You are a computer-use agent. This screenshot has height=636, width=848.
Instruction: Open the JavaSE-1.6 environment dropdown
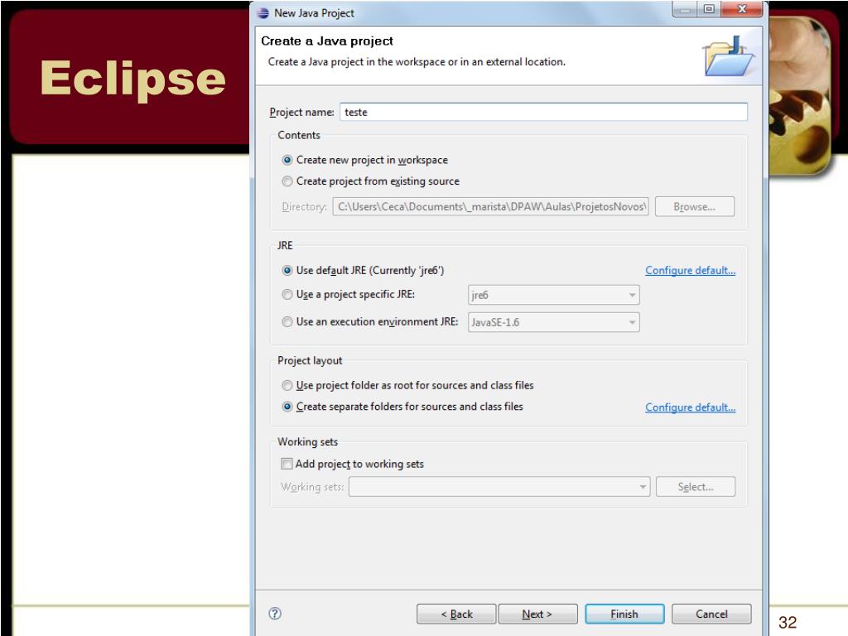[554, 322]
